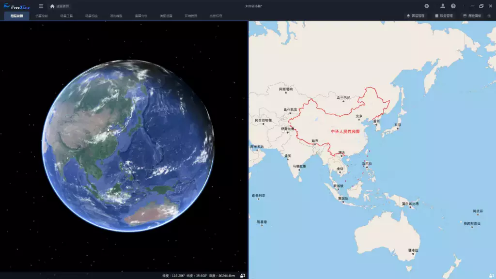496x279 pixels.
Task: Select the first highlighted ribbon tab
Action: coord(17,16)
